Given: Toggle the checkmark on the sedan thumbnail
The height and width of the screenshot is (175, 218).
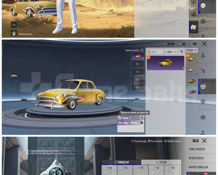Looking at the screenshot, I should [188, 55].
